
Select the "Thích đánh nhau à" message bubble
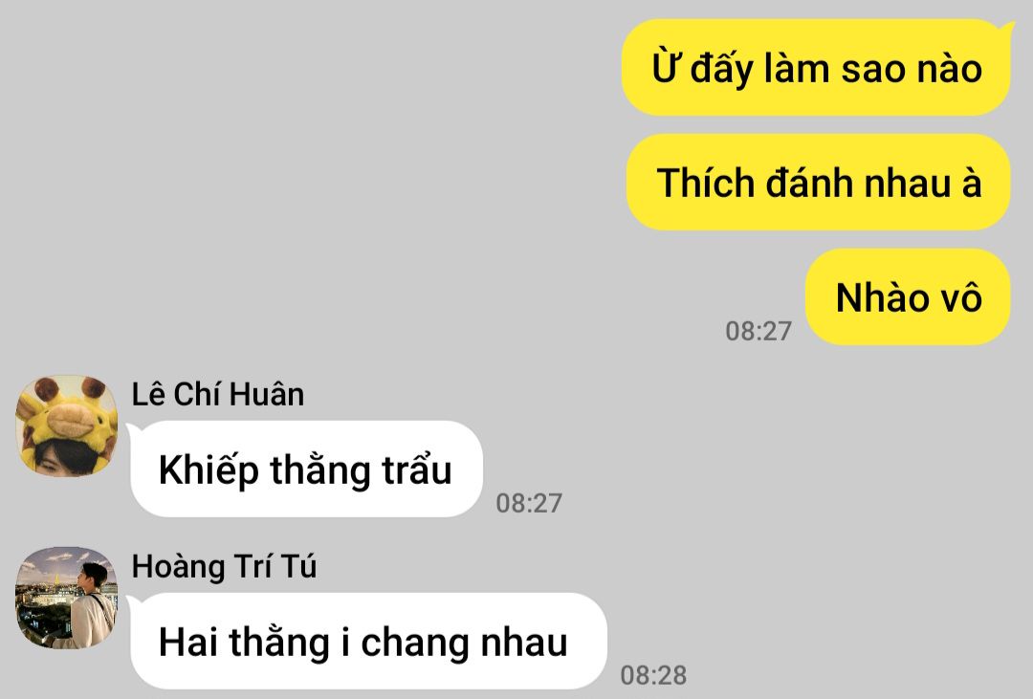[819, 183]
